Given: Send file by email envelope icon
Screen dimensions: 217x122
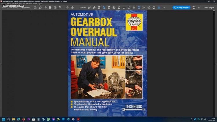Looking at the screenshot, I should click(x=55, y=8).
